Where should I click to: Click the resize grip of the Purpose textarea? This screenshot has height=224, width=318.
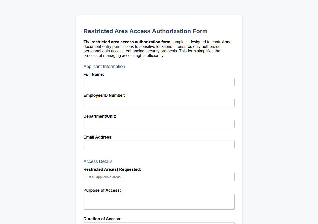click(233, 208)
